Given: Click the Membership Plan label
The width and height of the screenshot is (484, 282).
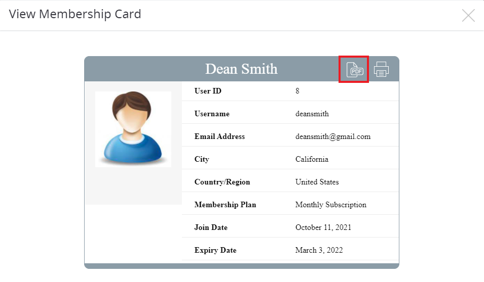Looking at the screenshot, I should click(x=226, y=205).
